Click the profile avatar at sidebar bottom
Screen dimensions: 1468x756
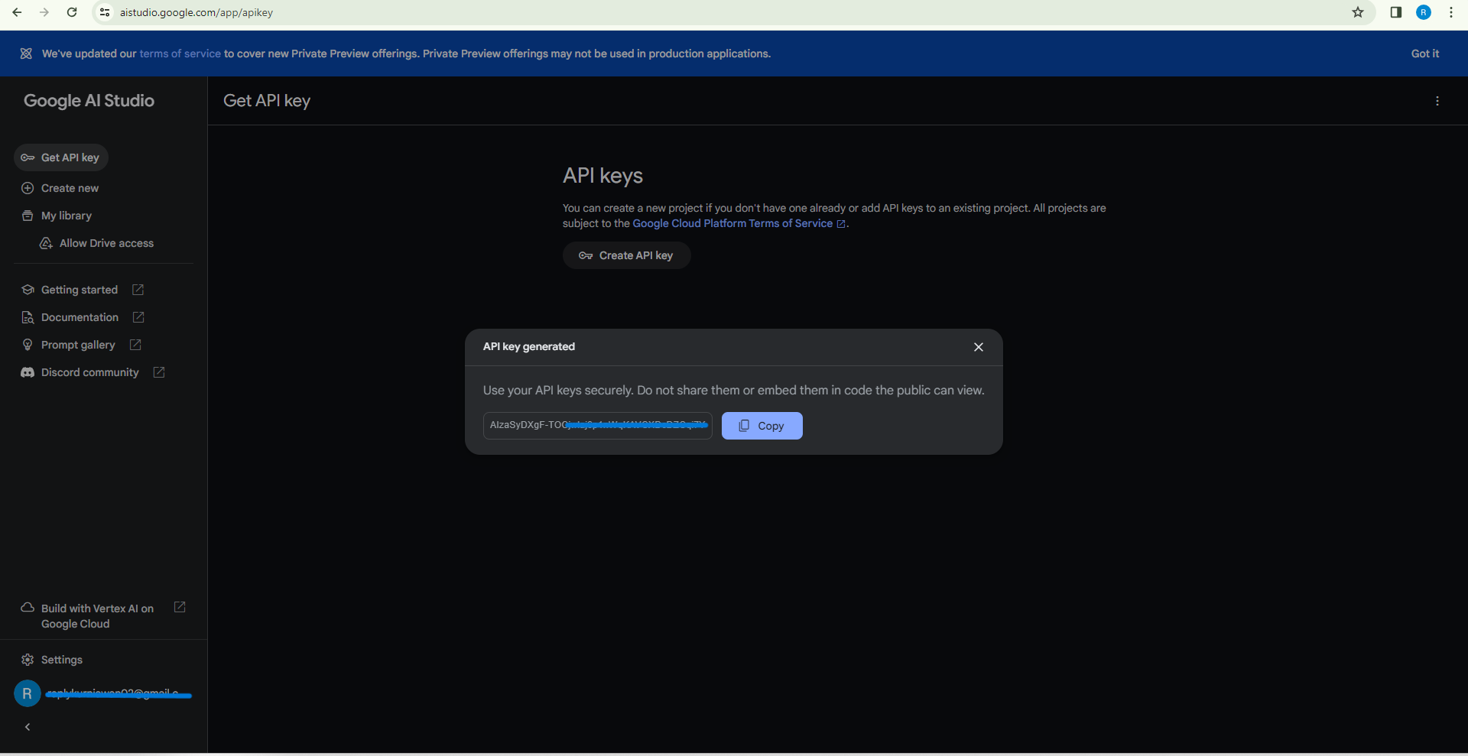(x=27, y=693)
